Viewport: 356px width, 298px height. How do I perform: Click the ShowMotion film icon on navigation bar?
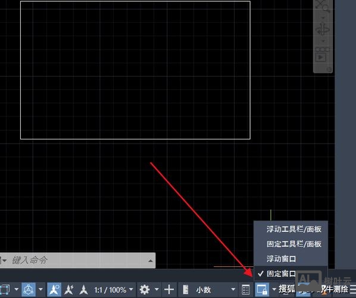pyautogui.click(x=322, y=55)
